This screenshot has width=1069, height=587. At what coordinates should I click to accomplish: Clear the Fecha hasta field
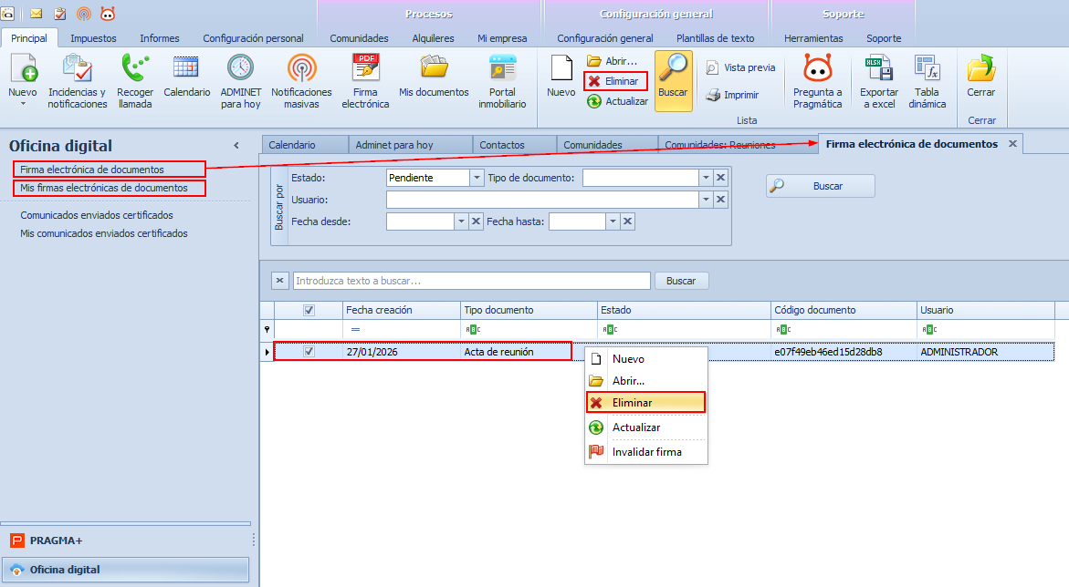(628, 221)
